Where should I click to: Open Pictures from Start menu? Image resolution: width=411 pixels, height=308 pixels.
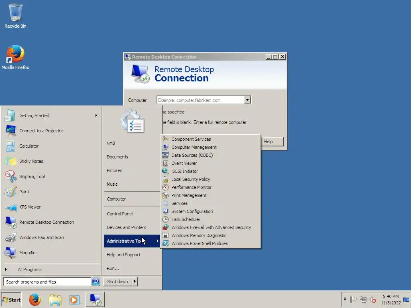tap(114, 170)
